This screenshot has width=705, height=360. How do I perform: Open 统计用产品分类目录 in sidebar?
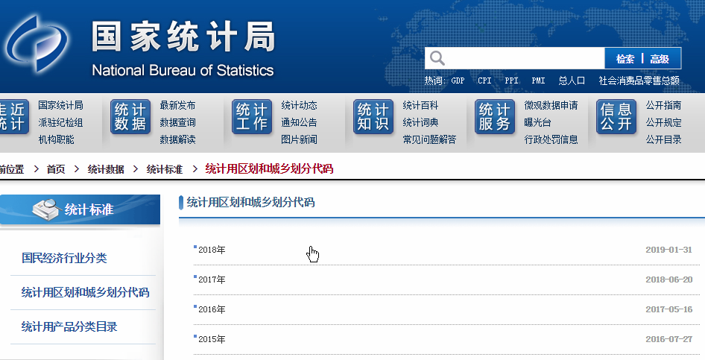tap(69, 326)
